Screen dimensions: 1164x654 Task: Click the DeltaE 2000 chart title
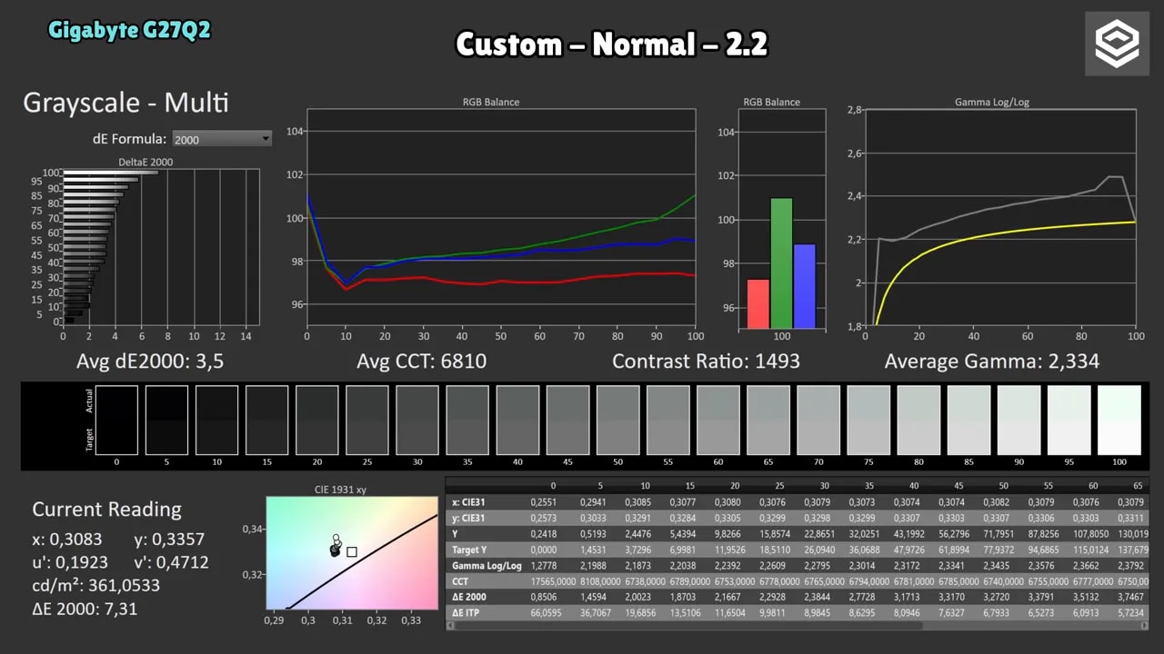pos(145,162)
